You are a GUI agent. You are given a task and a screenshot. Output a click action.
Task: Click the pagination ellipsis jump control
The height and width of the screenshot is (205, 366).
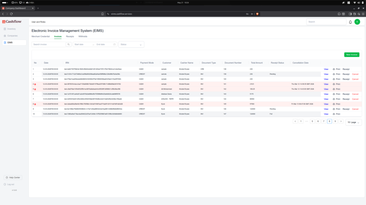(306, 121)
